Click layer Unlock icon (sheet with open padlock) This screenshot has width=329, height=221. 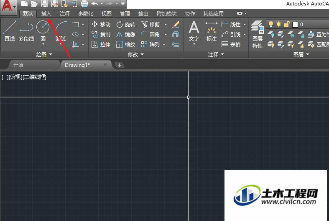301,44
